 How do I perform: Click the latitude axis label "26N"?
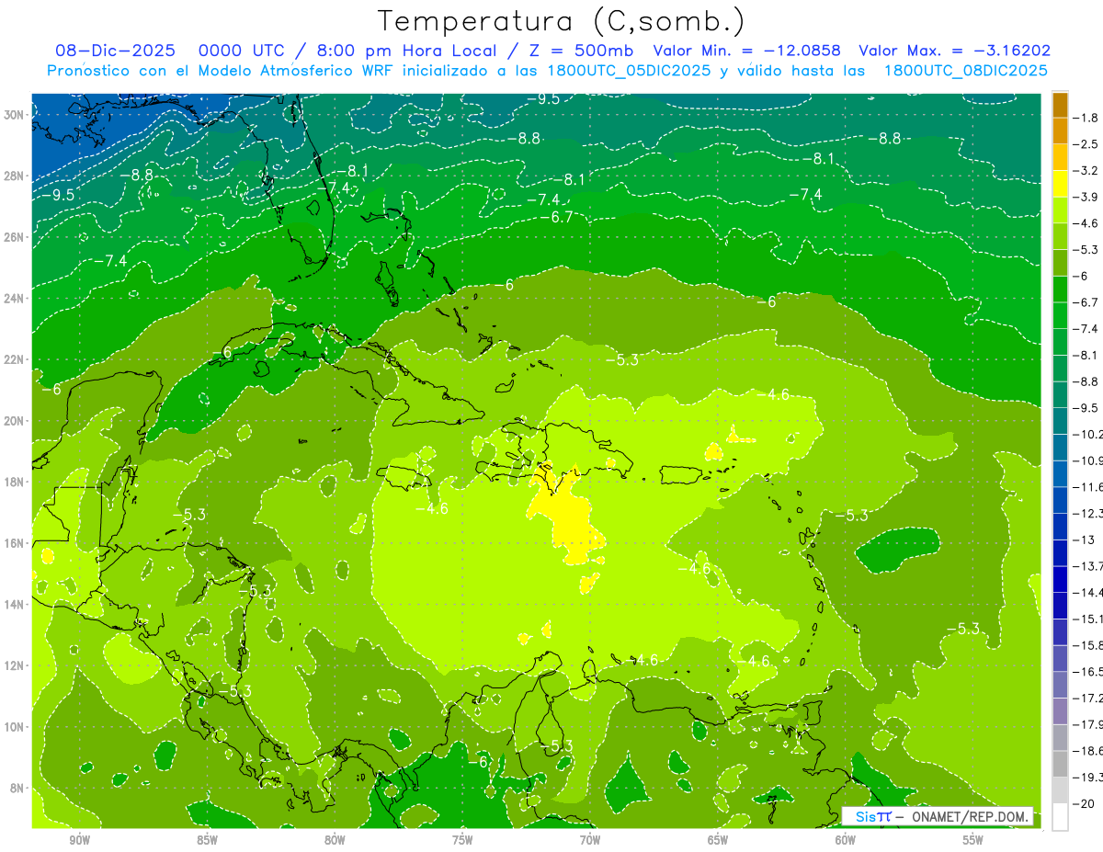pyautogui.click(x=14, y=237)
